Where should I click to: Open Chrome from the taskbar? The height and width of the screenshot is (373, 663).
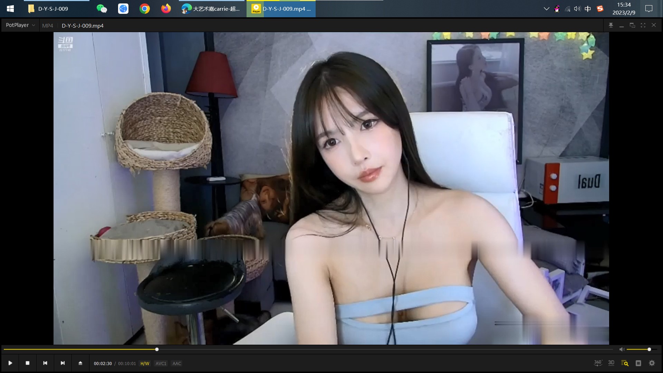[x=145, y=9]
